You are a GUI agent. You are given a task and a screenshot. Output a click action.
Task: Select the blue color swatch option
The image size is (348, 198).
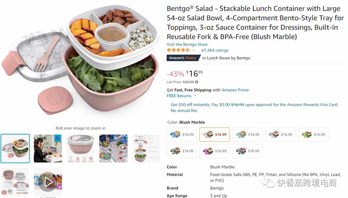point(181,135)
